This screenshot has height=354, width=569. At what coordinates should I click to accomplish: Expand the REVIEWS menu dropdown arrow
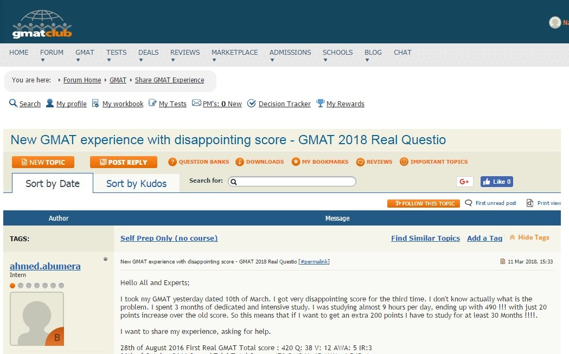click(x=173, y=60)
